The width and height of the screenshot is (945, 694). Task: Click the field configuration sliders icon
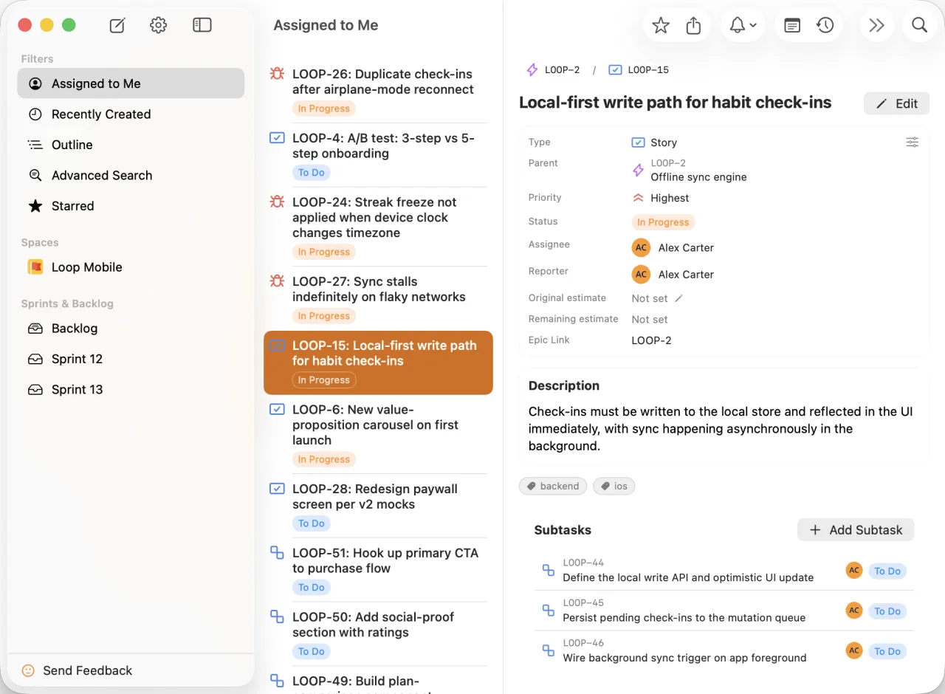913,142
